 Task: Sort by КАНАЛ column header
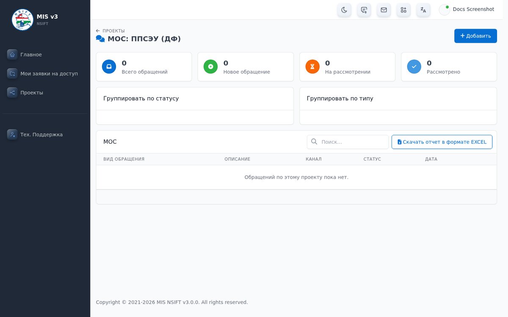click(314, 159)
